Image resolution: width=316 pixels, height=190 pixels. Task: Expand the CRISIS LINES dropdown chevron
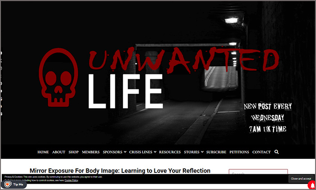point(155,152)
